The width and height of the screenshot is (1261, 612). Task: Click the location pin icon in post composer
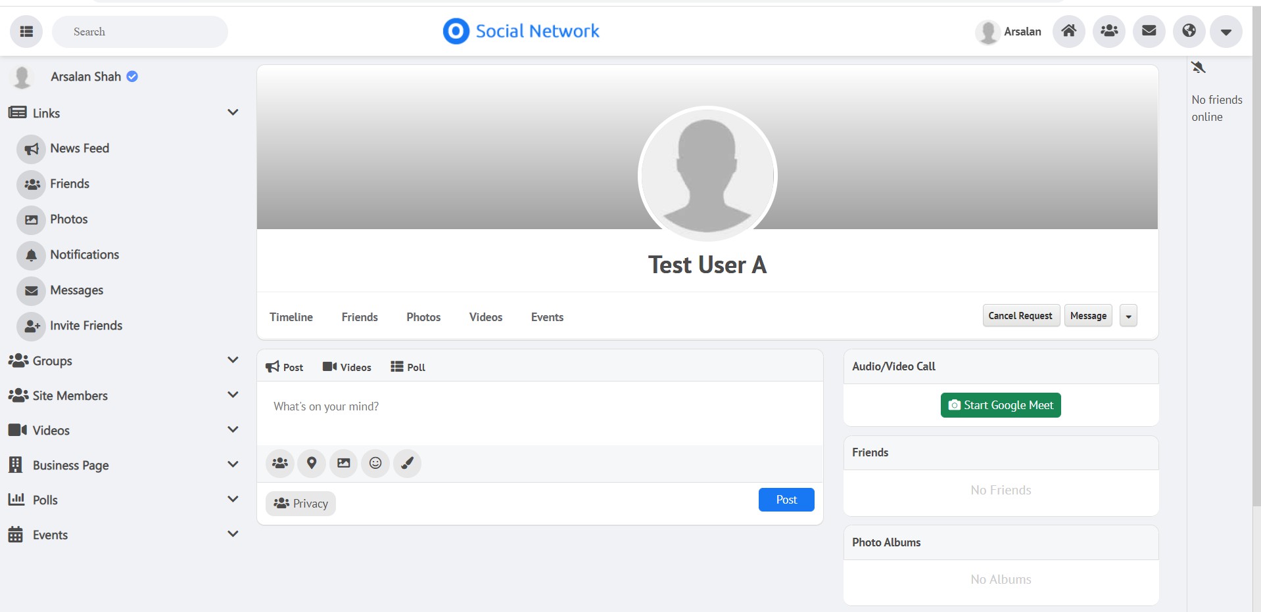tap(312, 463)
